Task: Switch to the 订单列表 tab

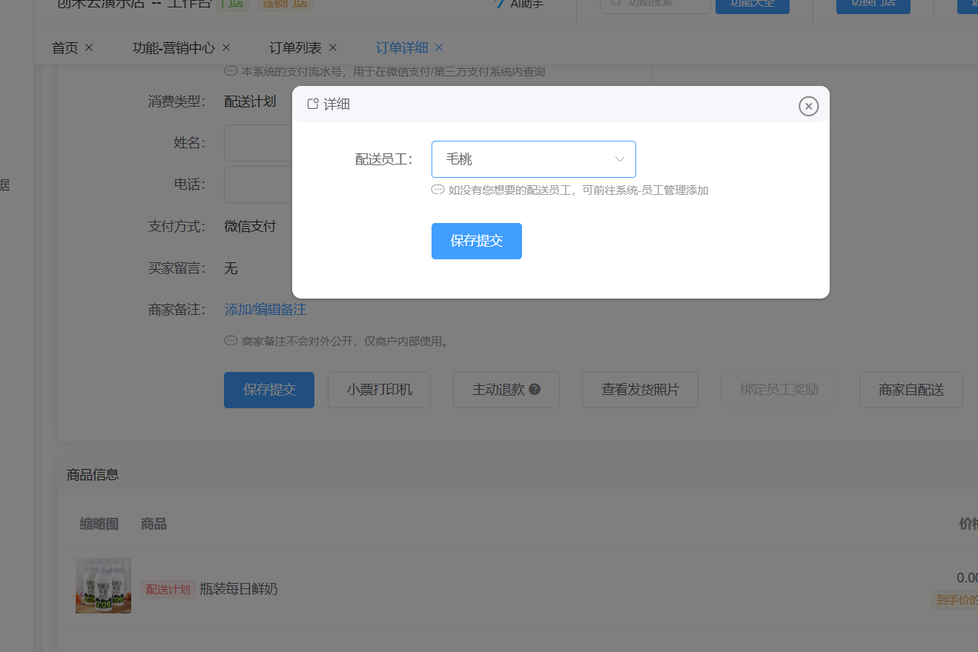Action: pos(295,47)
